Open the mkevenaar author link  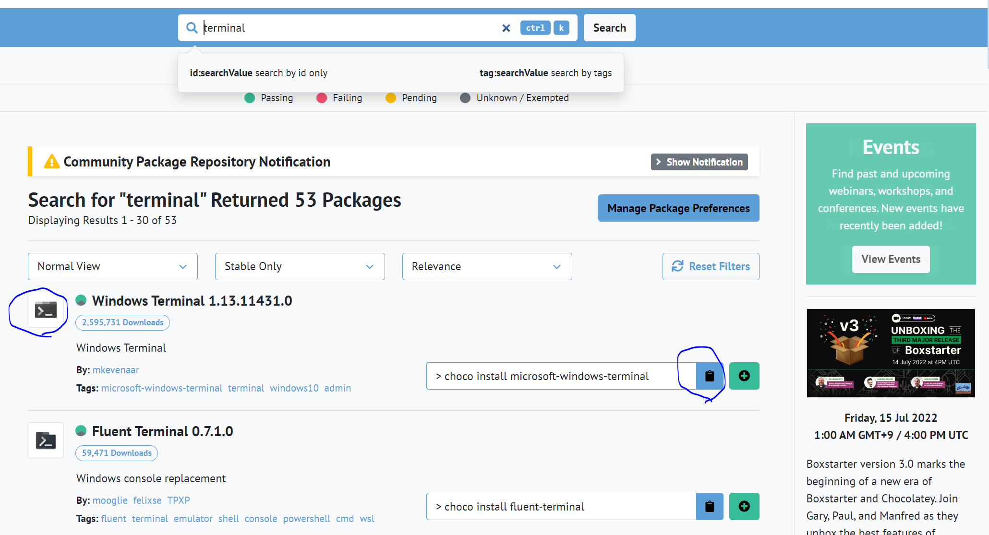pos(116,370)
